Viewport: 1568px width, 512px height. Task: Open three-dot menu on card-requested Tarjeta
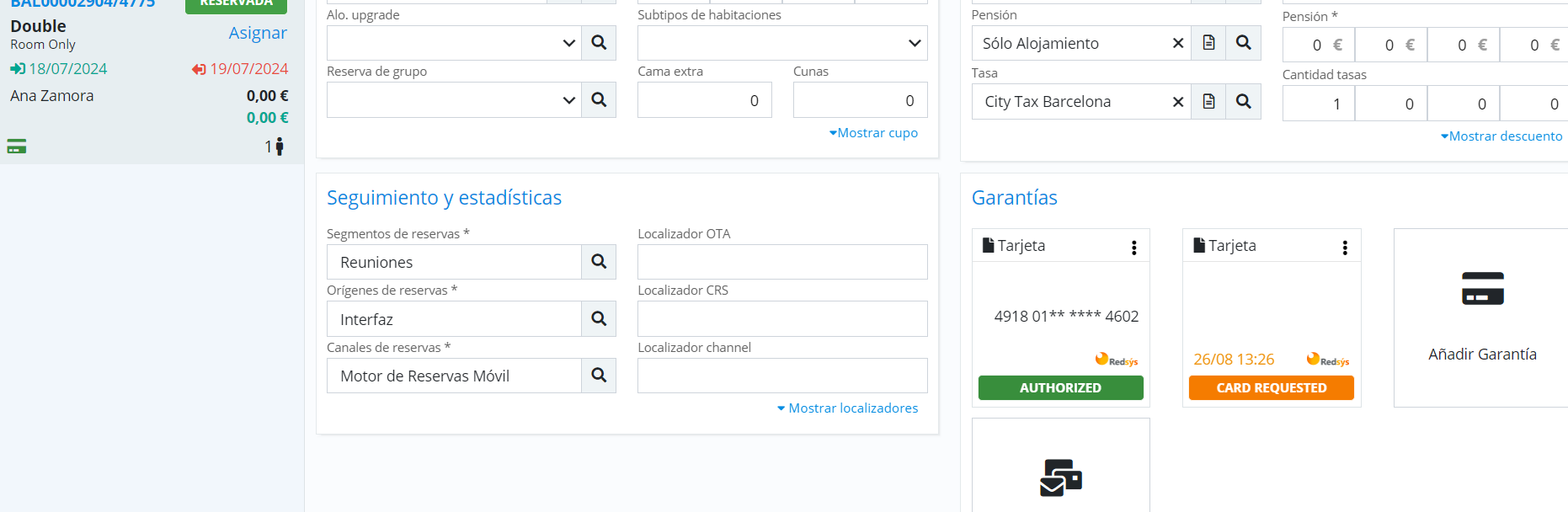click(1345, 247)
